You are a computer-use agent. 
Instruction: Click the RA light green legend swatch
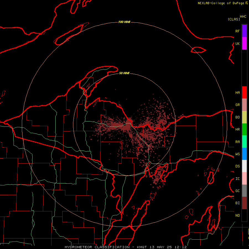coord(244,142)
